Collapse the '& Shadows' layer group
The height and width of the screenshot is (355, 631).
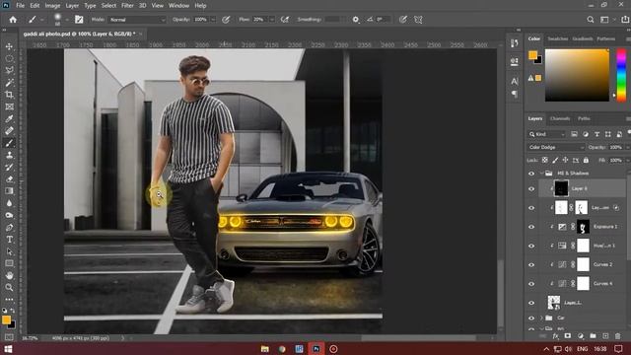pyautogui.click(x=541, y=174)
